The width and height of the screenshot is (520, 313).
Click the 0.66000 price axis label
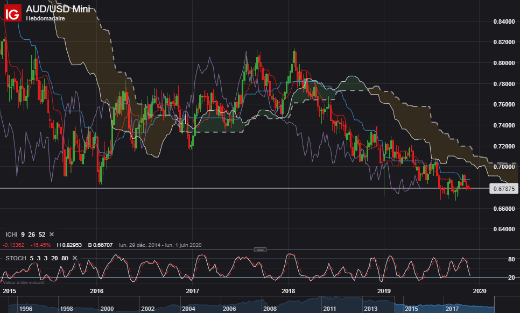pyautogui.click(x=504, y=208)
